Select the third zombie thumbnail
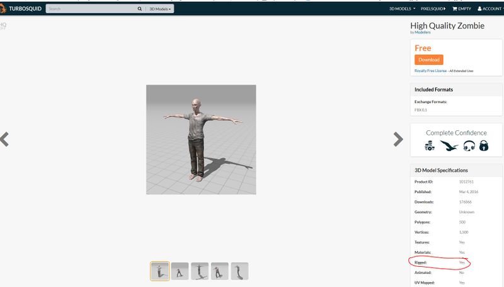Screen dimensions: 504x287 [200, 271]
